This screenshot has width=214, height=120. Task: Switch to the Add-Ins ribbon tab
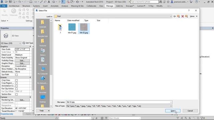pos(120,6)
